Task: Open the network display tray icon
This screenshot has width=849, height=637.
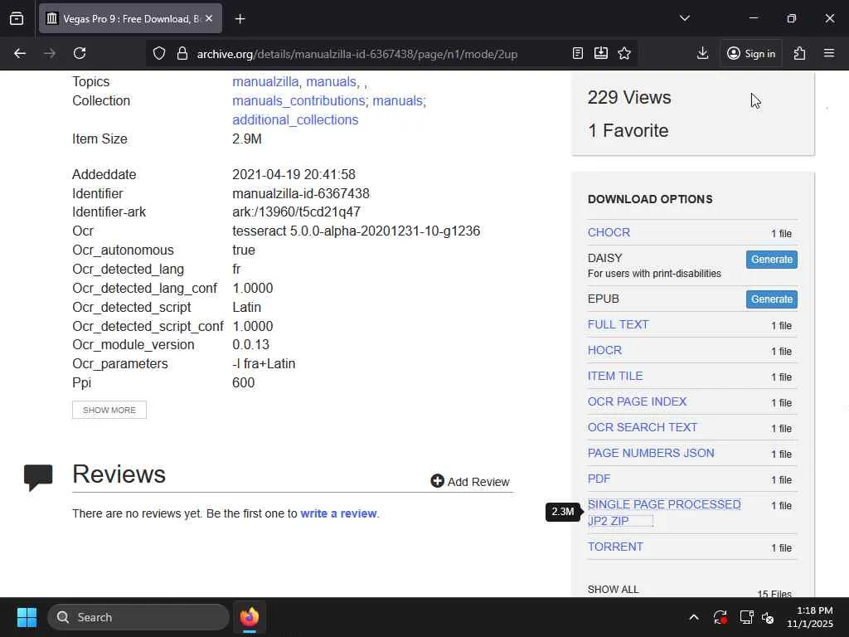Action: coord(747,617)
